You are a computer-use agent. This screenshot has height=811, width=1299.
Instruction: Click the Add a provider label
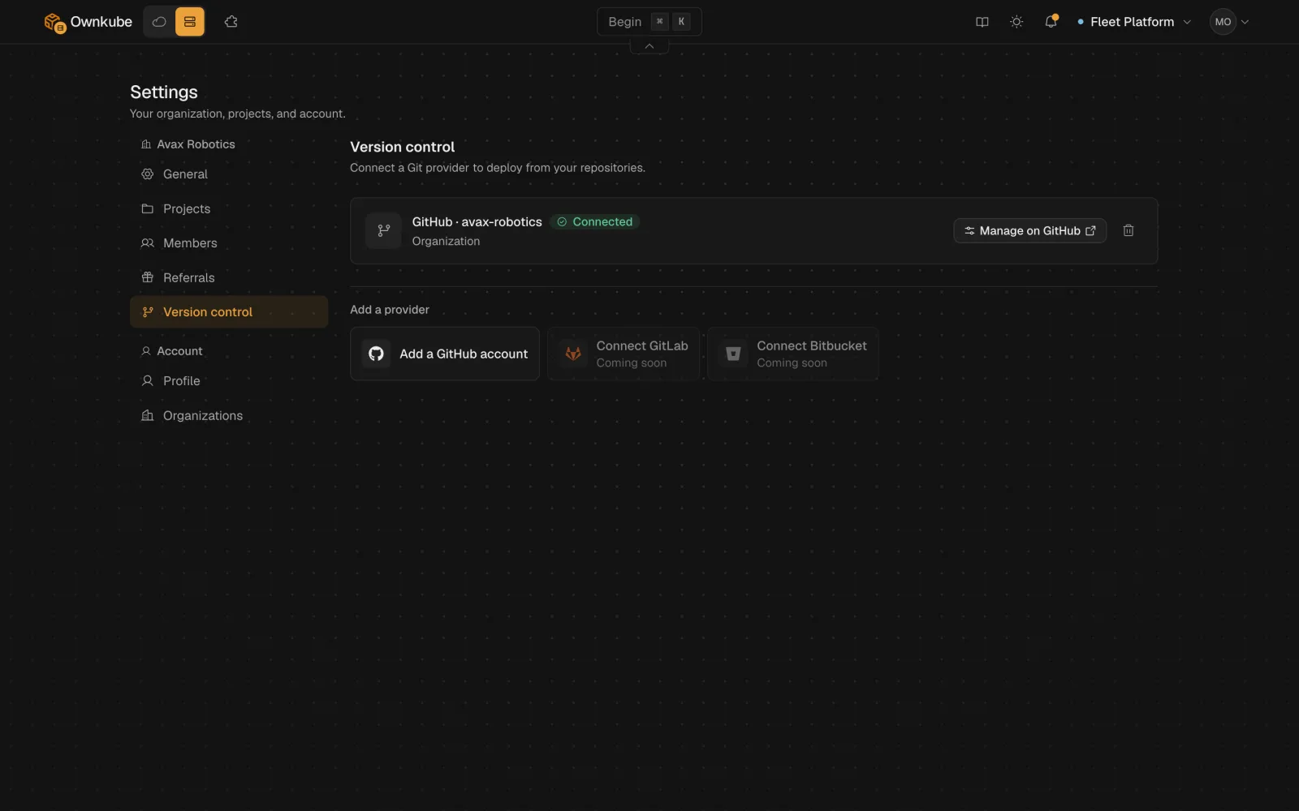[390, 310]
